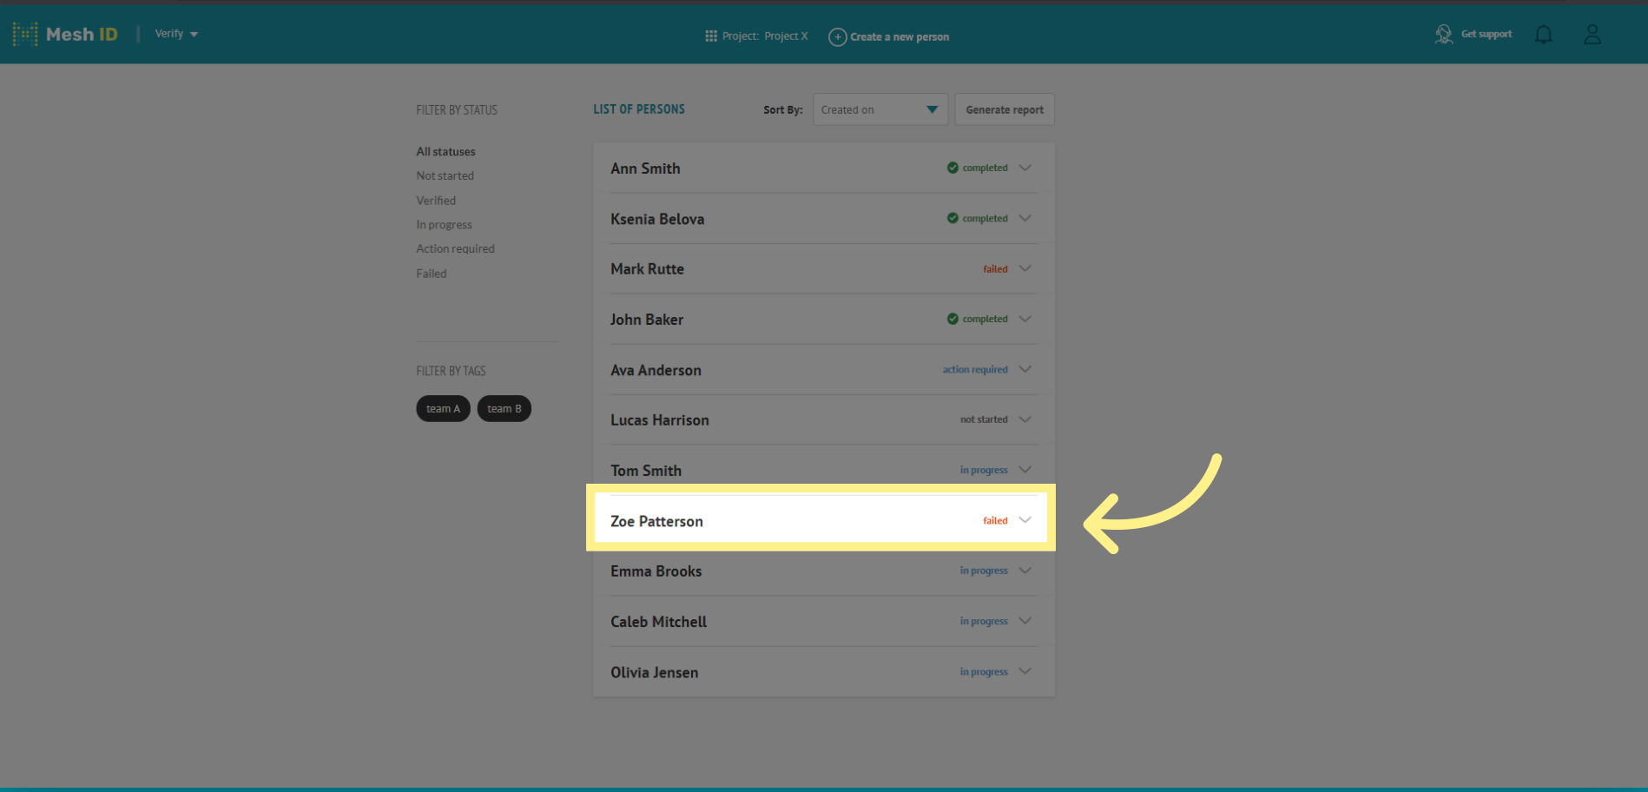Expand the Mark Rutte entry
The image size is (1648, 792).
1025,268
